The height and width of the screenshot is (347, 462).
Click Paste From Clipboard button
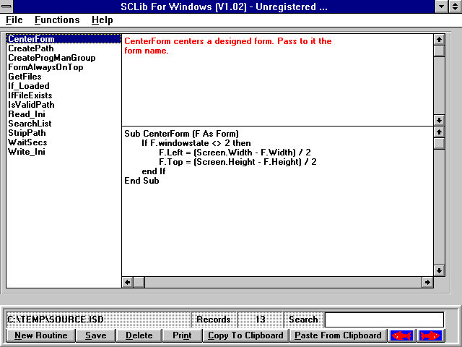338,335
